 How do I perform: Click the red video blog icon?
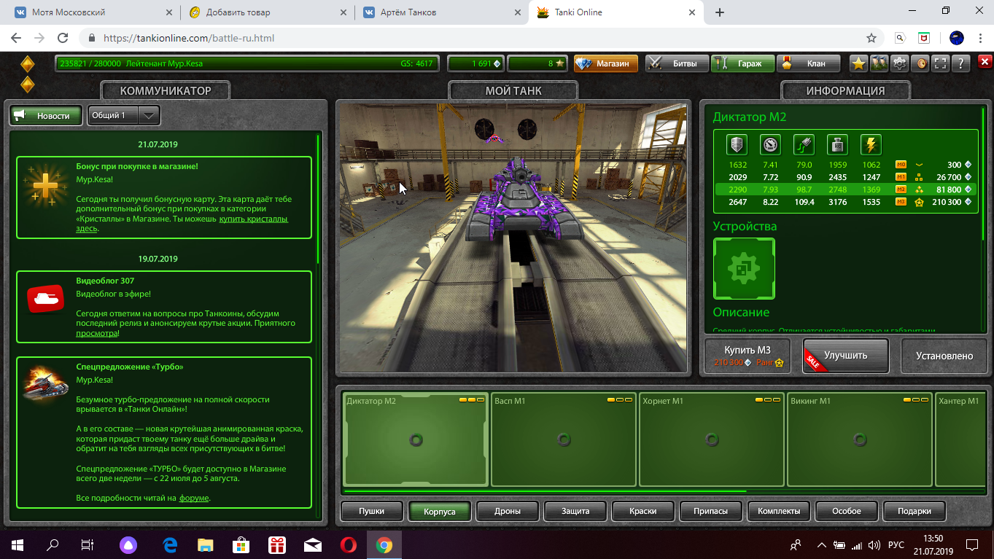(45, 299)
